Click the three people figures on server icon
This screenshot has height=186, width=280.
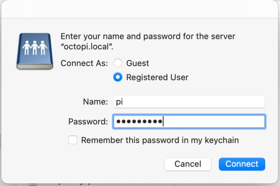35,48
